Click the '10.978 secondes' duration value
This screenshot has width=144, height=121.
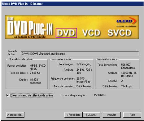tap(35, 81)
